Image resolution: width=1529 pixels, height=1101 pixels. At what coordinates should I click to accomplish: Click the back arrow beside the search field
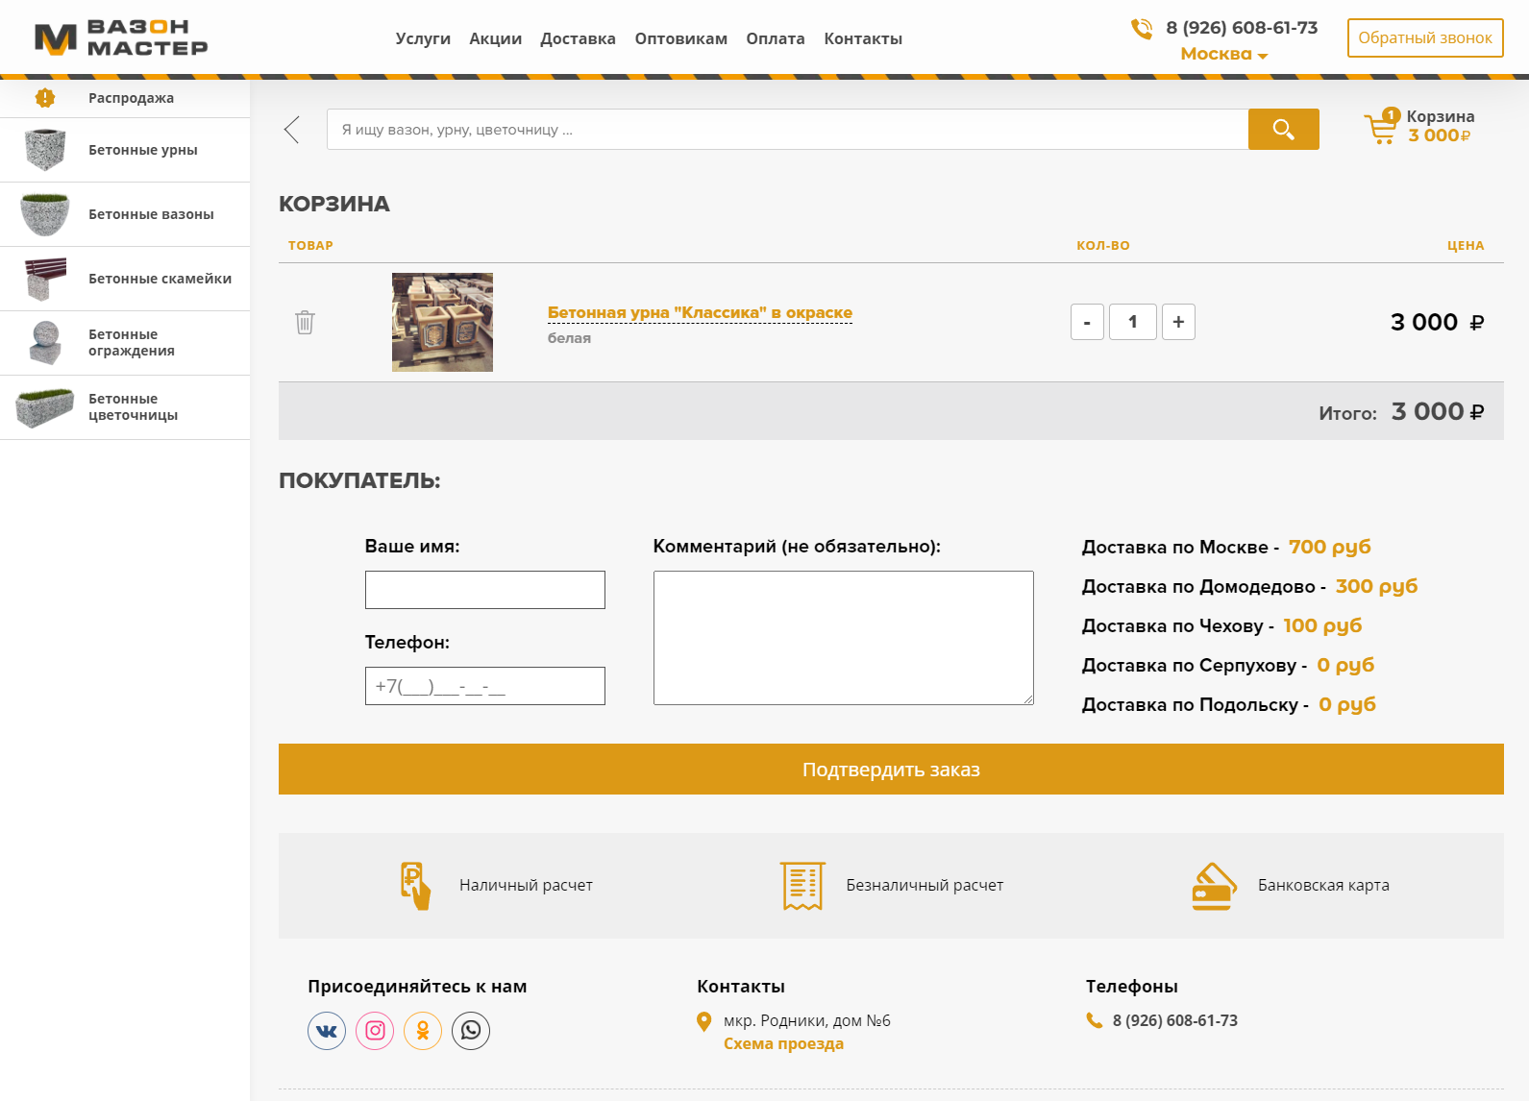pos(292,129)
